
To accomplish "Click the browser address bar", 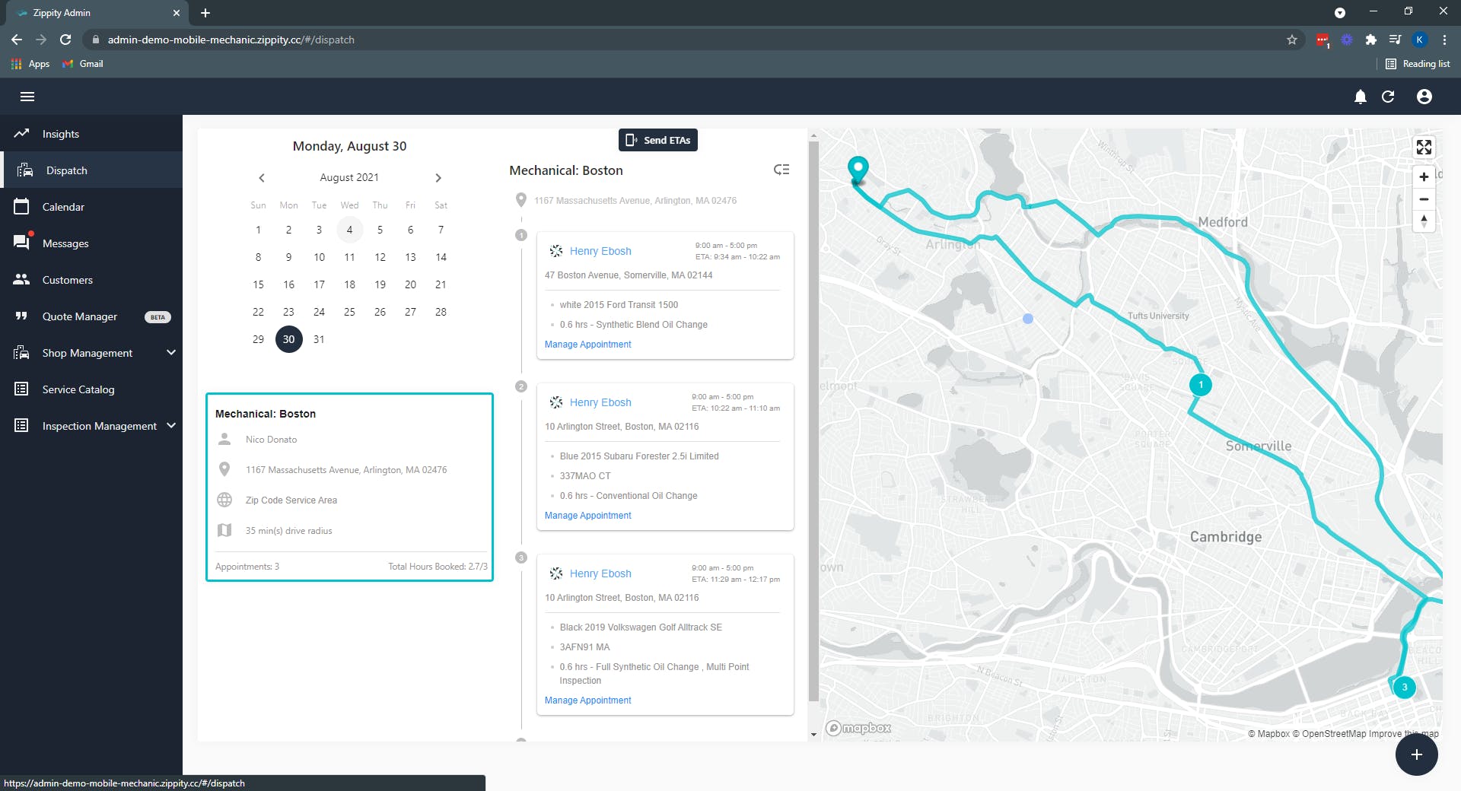I will 685,40.
